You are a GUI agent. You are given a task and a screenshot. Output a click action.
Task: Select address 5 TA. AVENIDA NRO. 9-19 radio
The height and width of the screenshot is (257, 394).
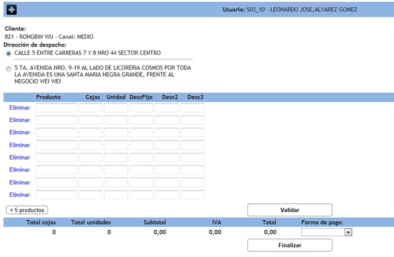8,68
